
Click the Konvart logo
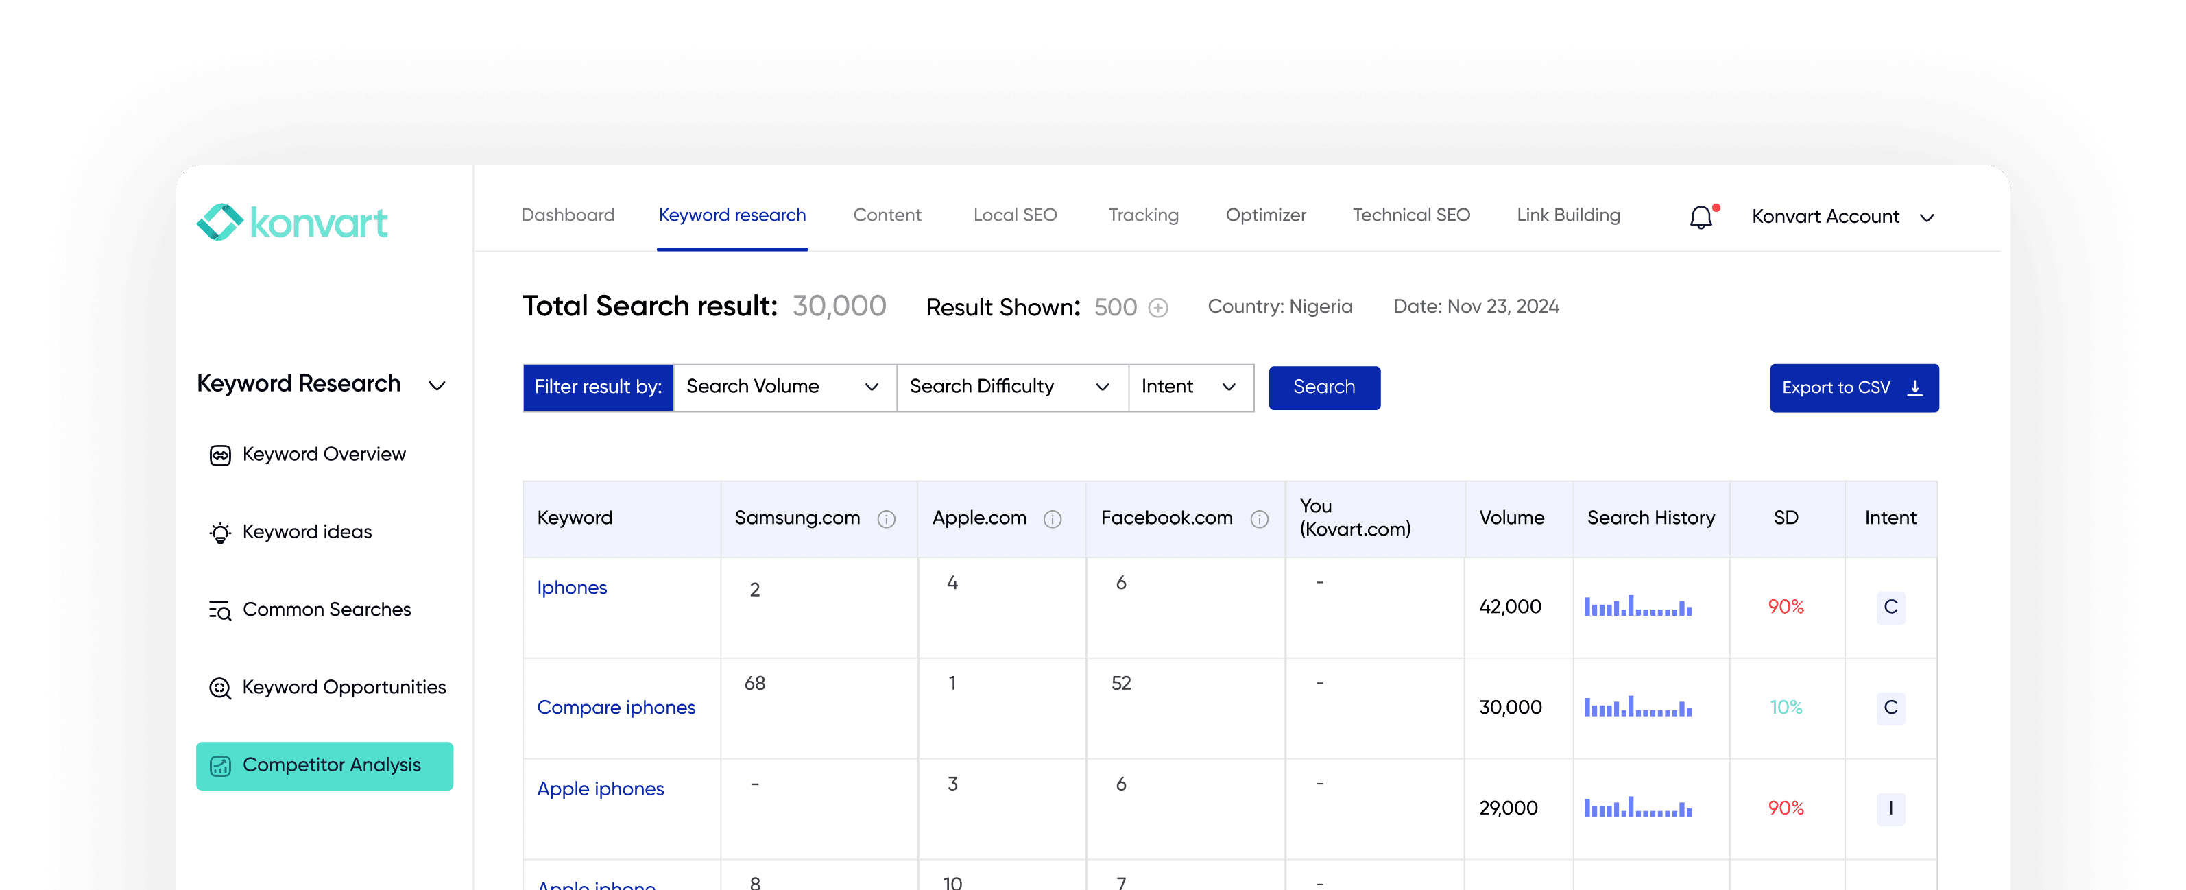[x=292, y=221]
